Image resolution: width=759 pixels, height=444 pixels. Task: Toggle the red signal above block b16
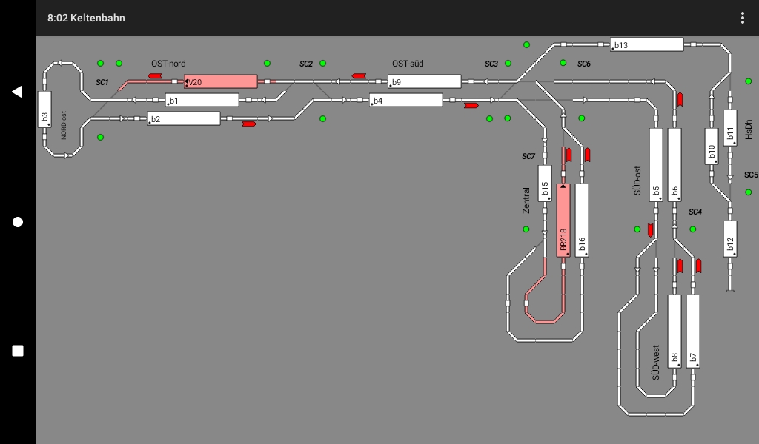pos(587,155)
